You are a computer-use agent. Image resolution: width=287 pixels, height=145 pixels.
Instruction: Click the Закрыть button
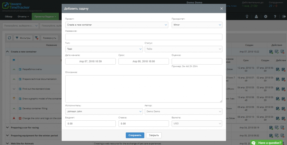click(154, 135)
